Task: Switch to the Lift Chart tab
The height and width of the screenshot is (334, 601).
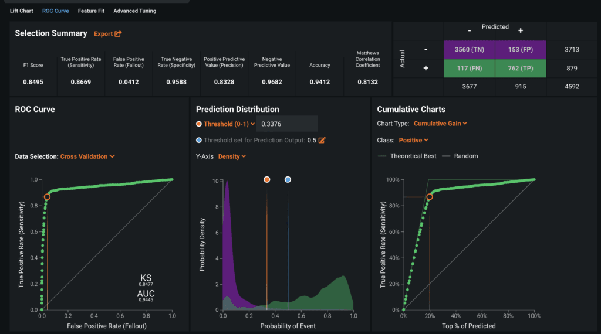Action: [x=22, y=11]
